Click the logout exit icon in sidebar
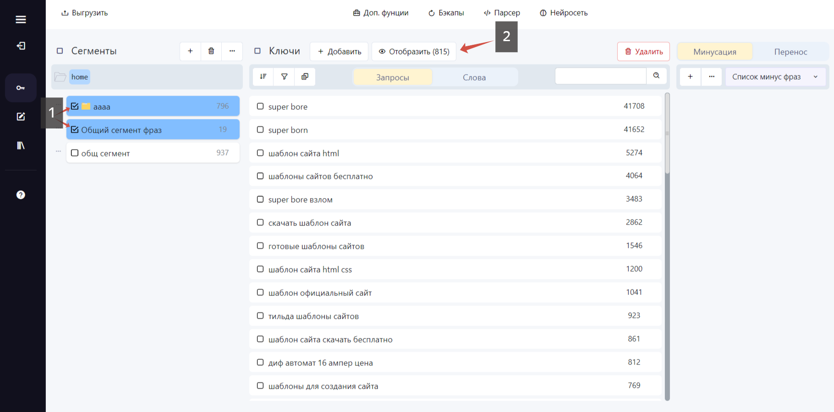This screenshot has height=412, width=834. pyautogui.click(x=21, y=46)
